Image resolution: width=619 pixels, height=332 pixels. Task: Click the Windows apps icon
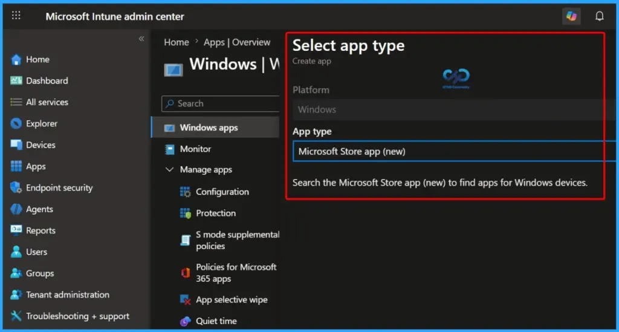click(169, 128)
